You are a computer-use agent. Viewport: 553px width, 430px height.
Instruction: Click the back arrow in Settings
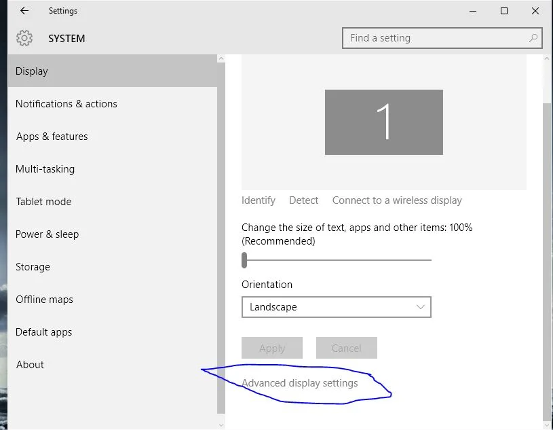pyautogui.click(x=24, y=11)
